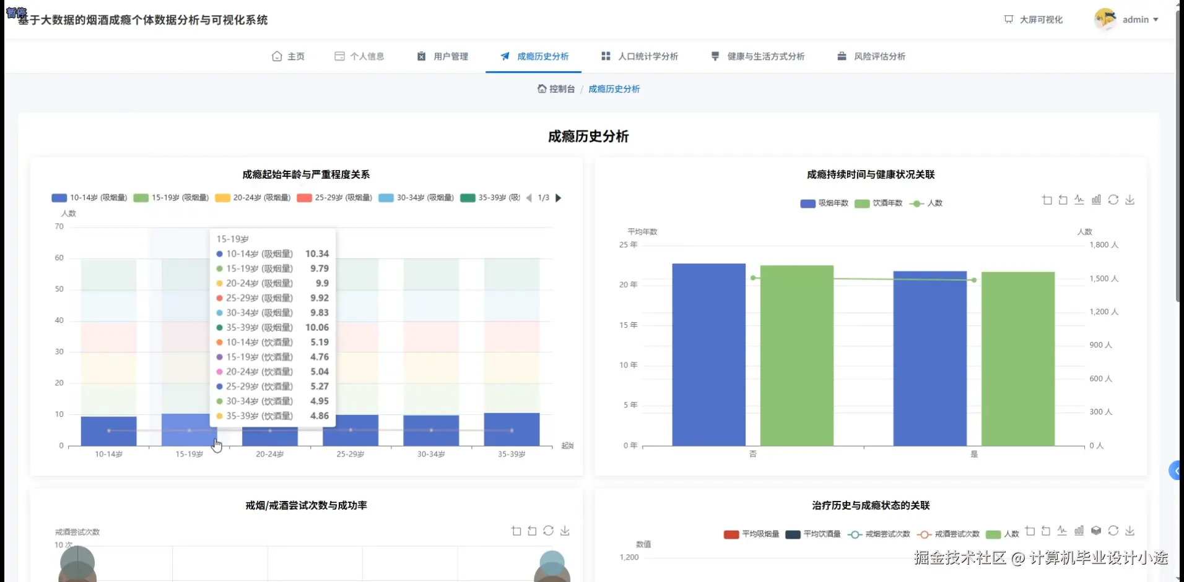
Task: Click the green 饮酒年数 bar for 是
Action: [x=1018, y=359]
